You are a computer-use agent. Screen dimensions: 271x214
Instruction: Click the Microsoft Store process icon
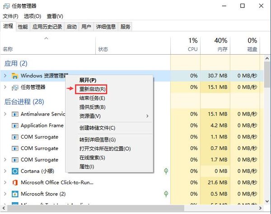tap(14, 194)
